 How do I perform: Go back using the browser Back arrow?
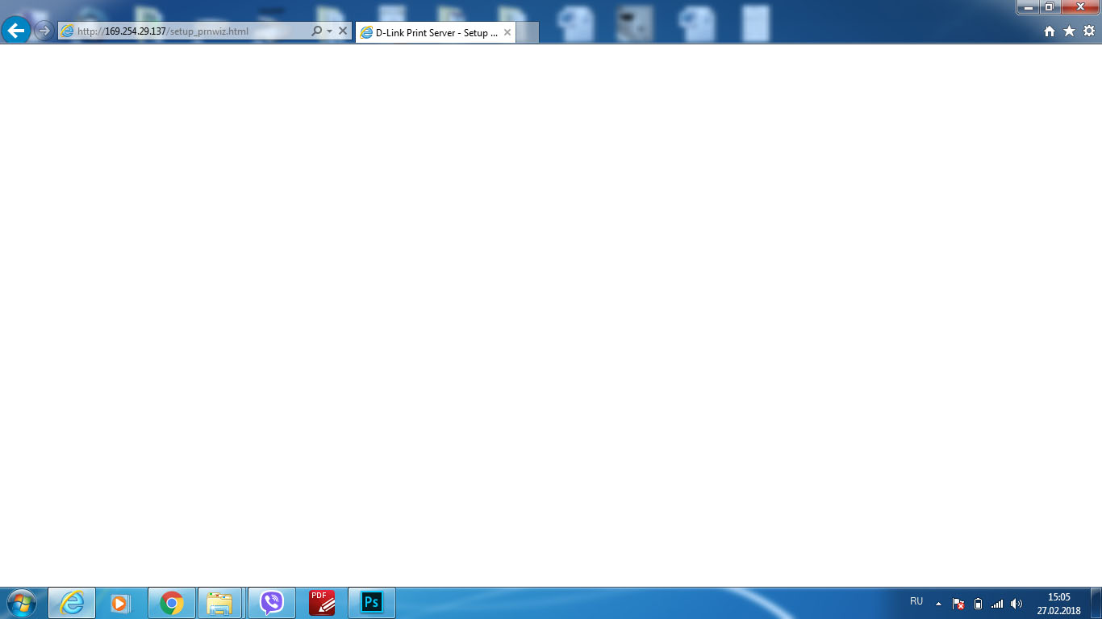point(16,31)
